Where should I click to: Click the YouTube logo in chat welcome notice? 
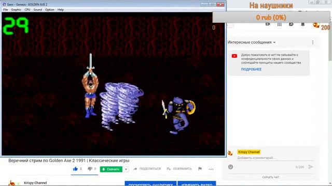click(x=234, y=56)
